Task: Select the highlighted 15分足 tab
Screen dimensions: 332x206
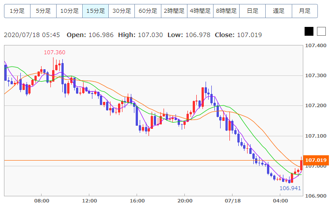Action: [95, 11]
